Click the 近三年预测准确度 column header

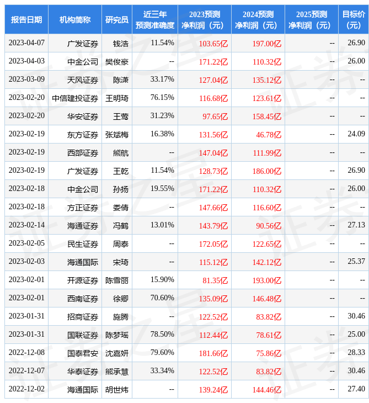pyautogui.click(x=155, y=19)
